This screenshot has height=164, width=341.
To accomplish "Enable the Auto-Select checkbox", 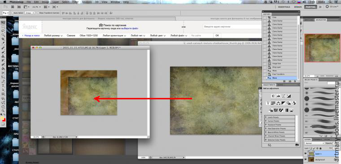I will pos(12,13).
